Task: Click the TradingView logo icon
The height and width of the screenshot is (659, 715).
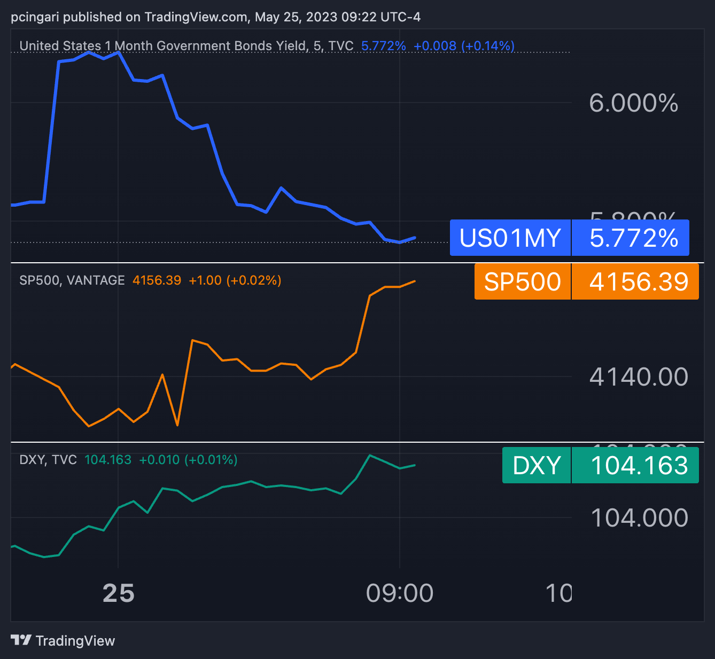Action: pos(21,640)
